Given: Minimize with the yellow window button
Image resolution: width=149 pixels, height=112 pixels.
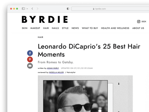Looking at the screenshot, I should pyautogui.click(x=14, y=9).
